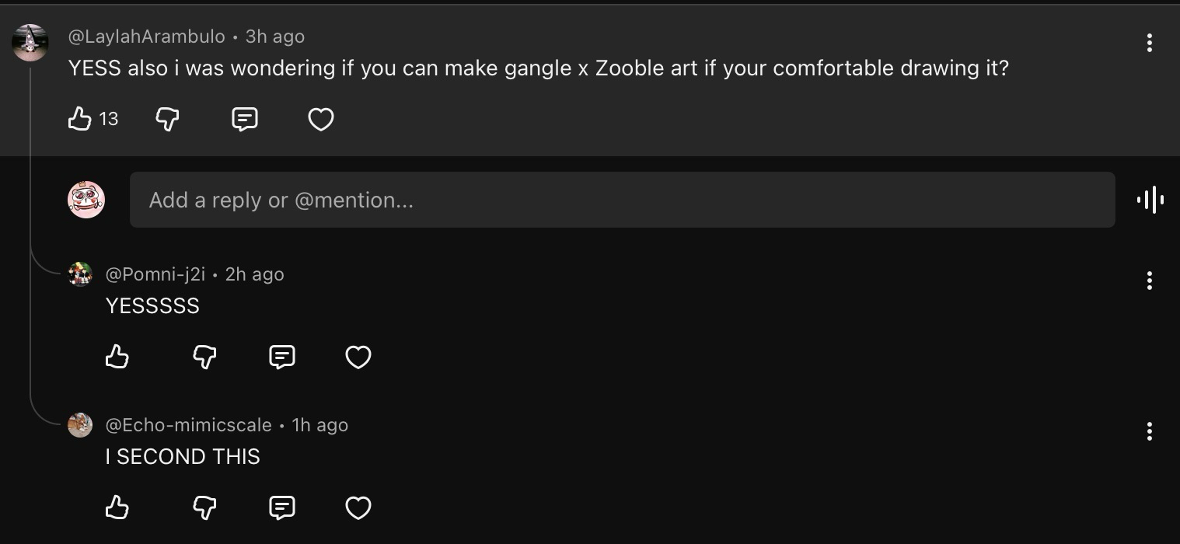Screen dimensions: 1180x544
Task: Thumbs down Echo-mimicscale's reply
Action: 204,507
